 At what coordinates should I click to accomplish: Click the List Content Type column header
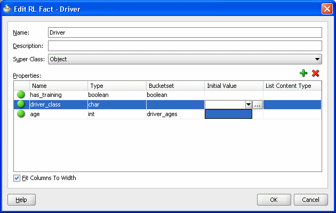[292, 86]
